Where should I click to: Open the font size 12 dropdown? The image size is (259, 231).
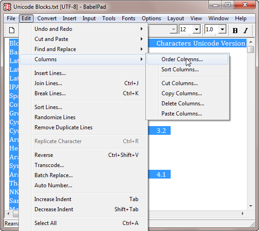click(196, 29)
